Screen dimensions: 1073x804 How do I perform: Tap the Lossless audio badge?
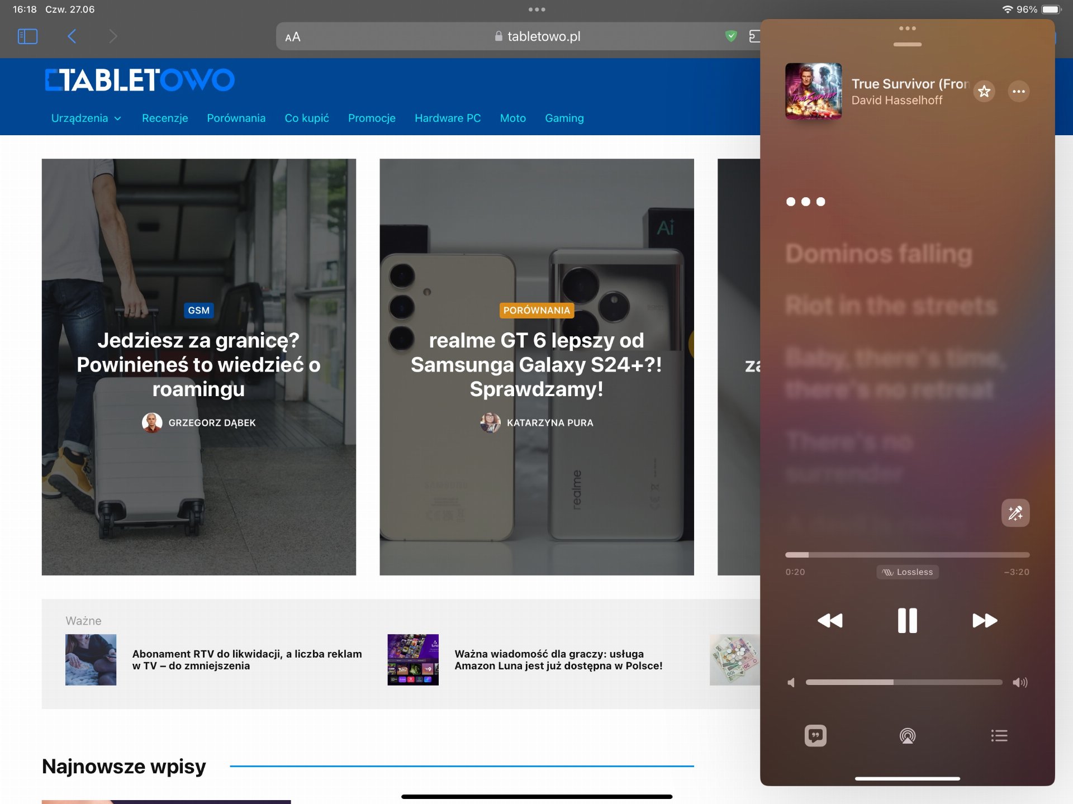907,572
